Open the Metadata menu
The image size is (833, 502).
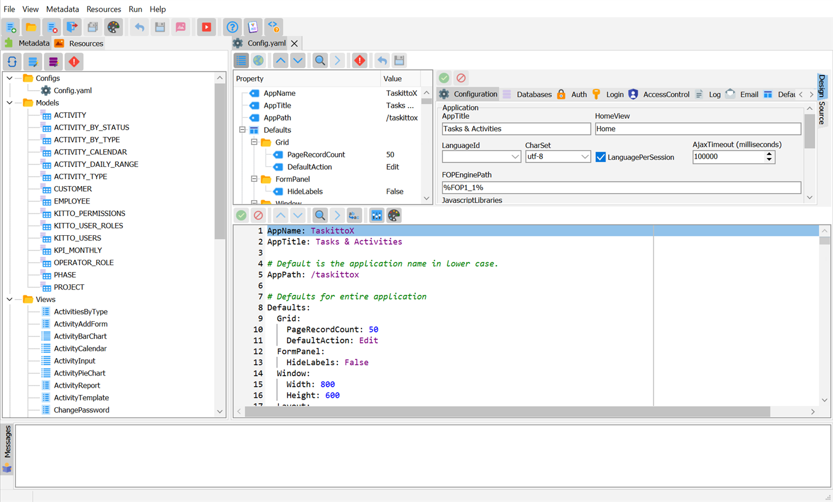click(63, 9)
